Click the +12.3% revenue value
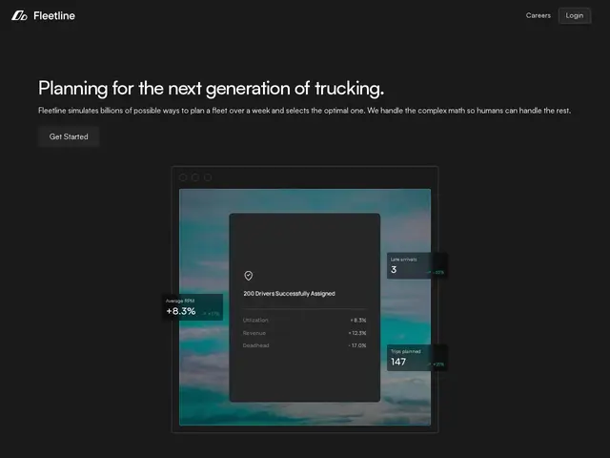This screenshot has width=610, height=458. pos(357,333)
